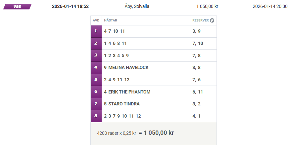Click the Reserver help question icon

tap(212, 20)
